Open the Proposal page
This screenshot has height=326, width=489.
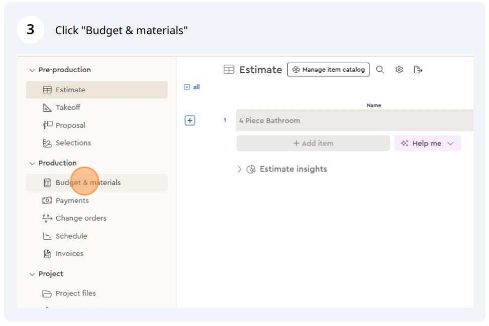(70, 125)
